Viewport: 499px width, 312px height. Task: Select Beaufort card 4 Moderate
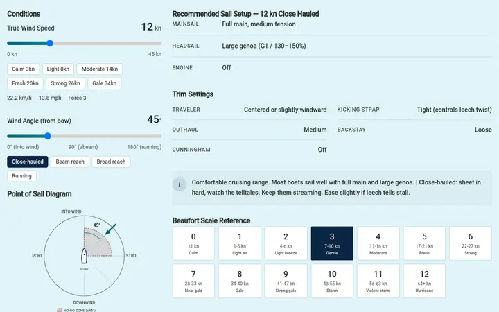tap(378, 243)
